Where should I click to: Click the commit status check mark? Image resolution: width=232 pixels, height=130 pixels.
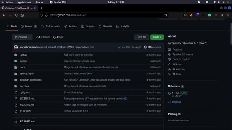pyautogui.click(x=119, y=47)
